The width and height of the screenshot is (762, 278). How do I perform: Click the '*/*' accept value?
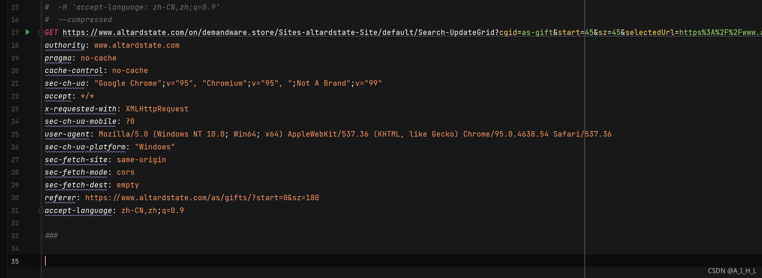coord(87,96)
